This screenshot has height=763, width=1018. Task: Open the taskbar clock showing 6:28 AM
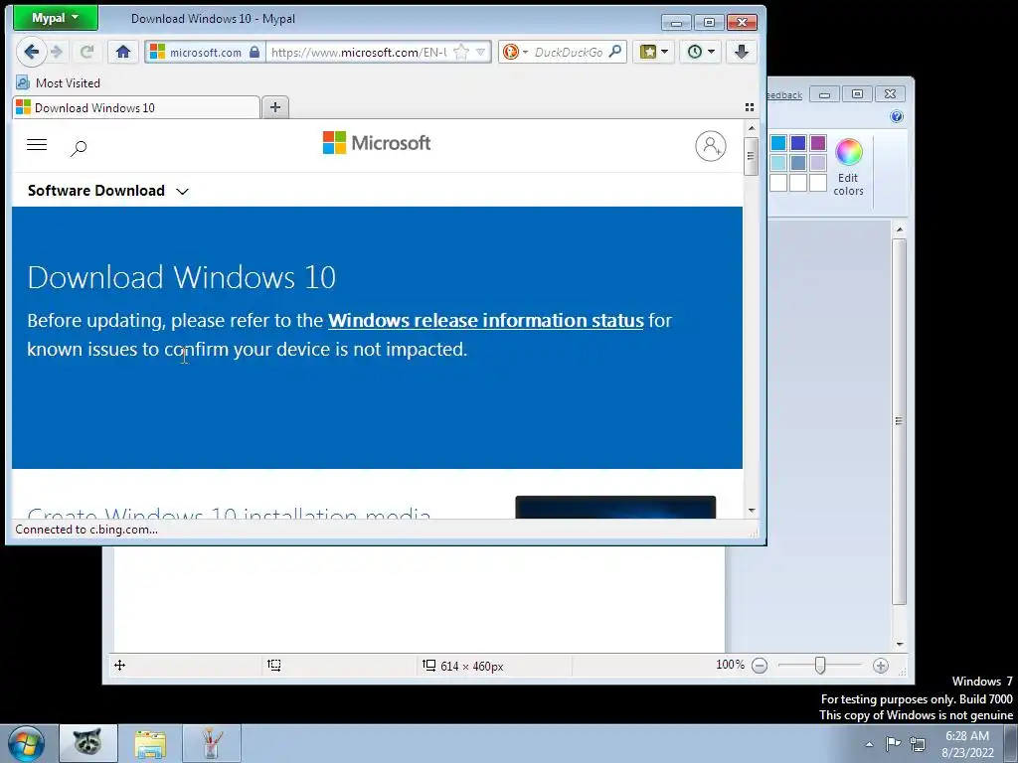point(967,744)
